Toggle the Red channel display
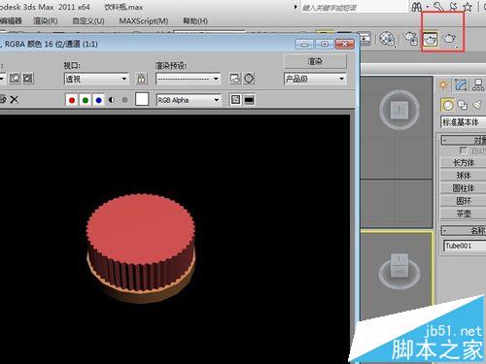The image size is (486, 364). tap(72, 100)
